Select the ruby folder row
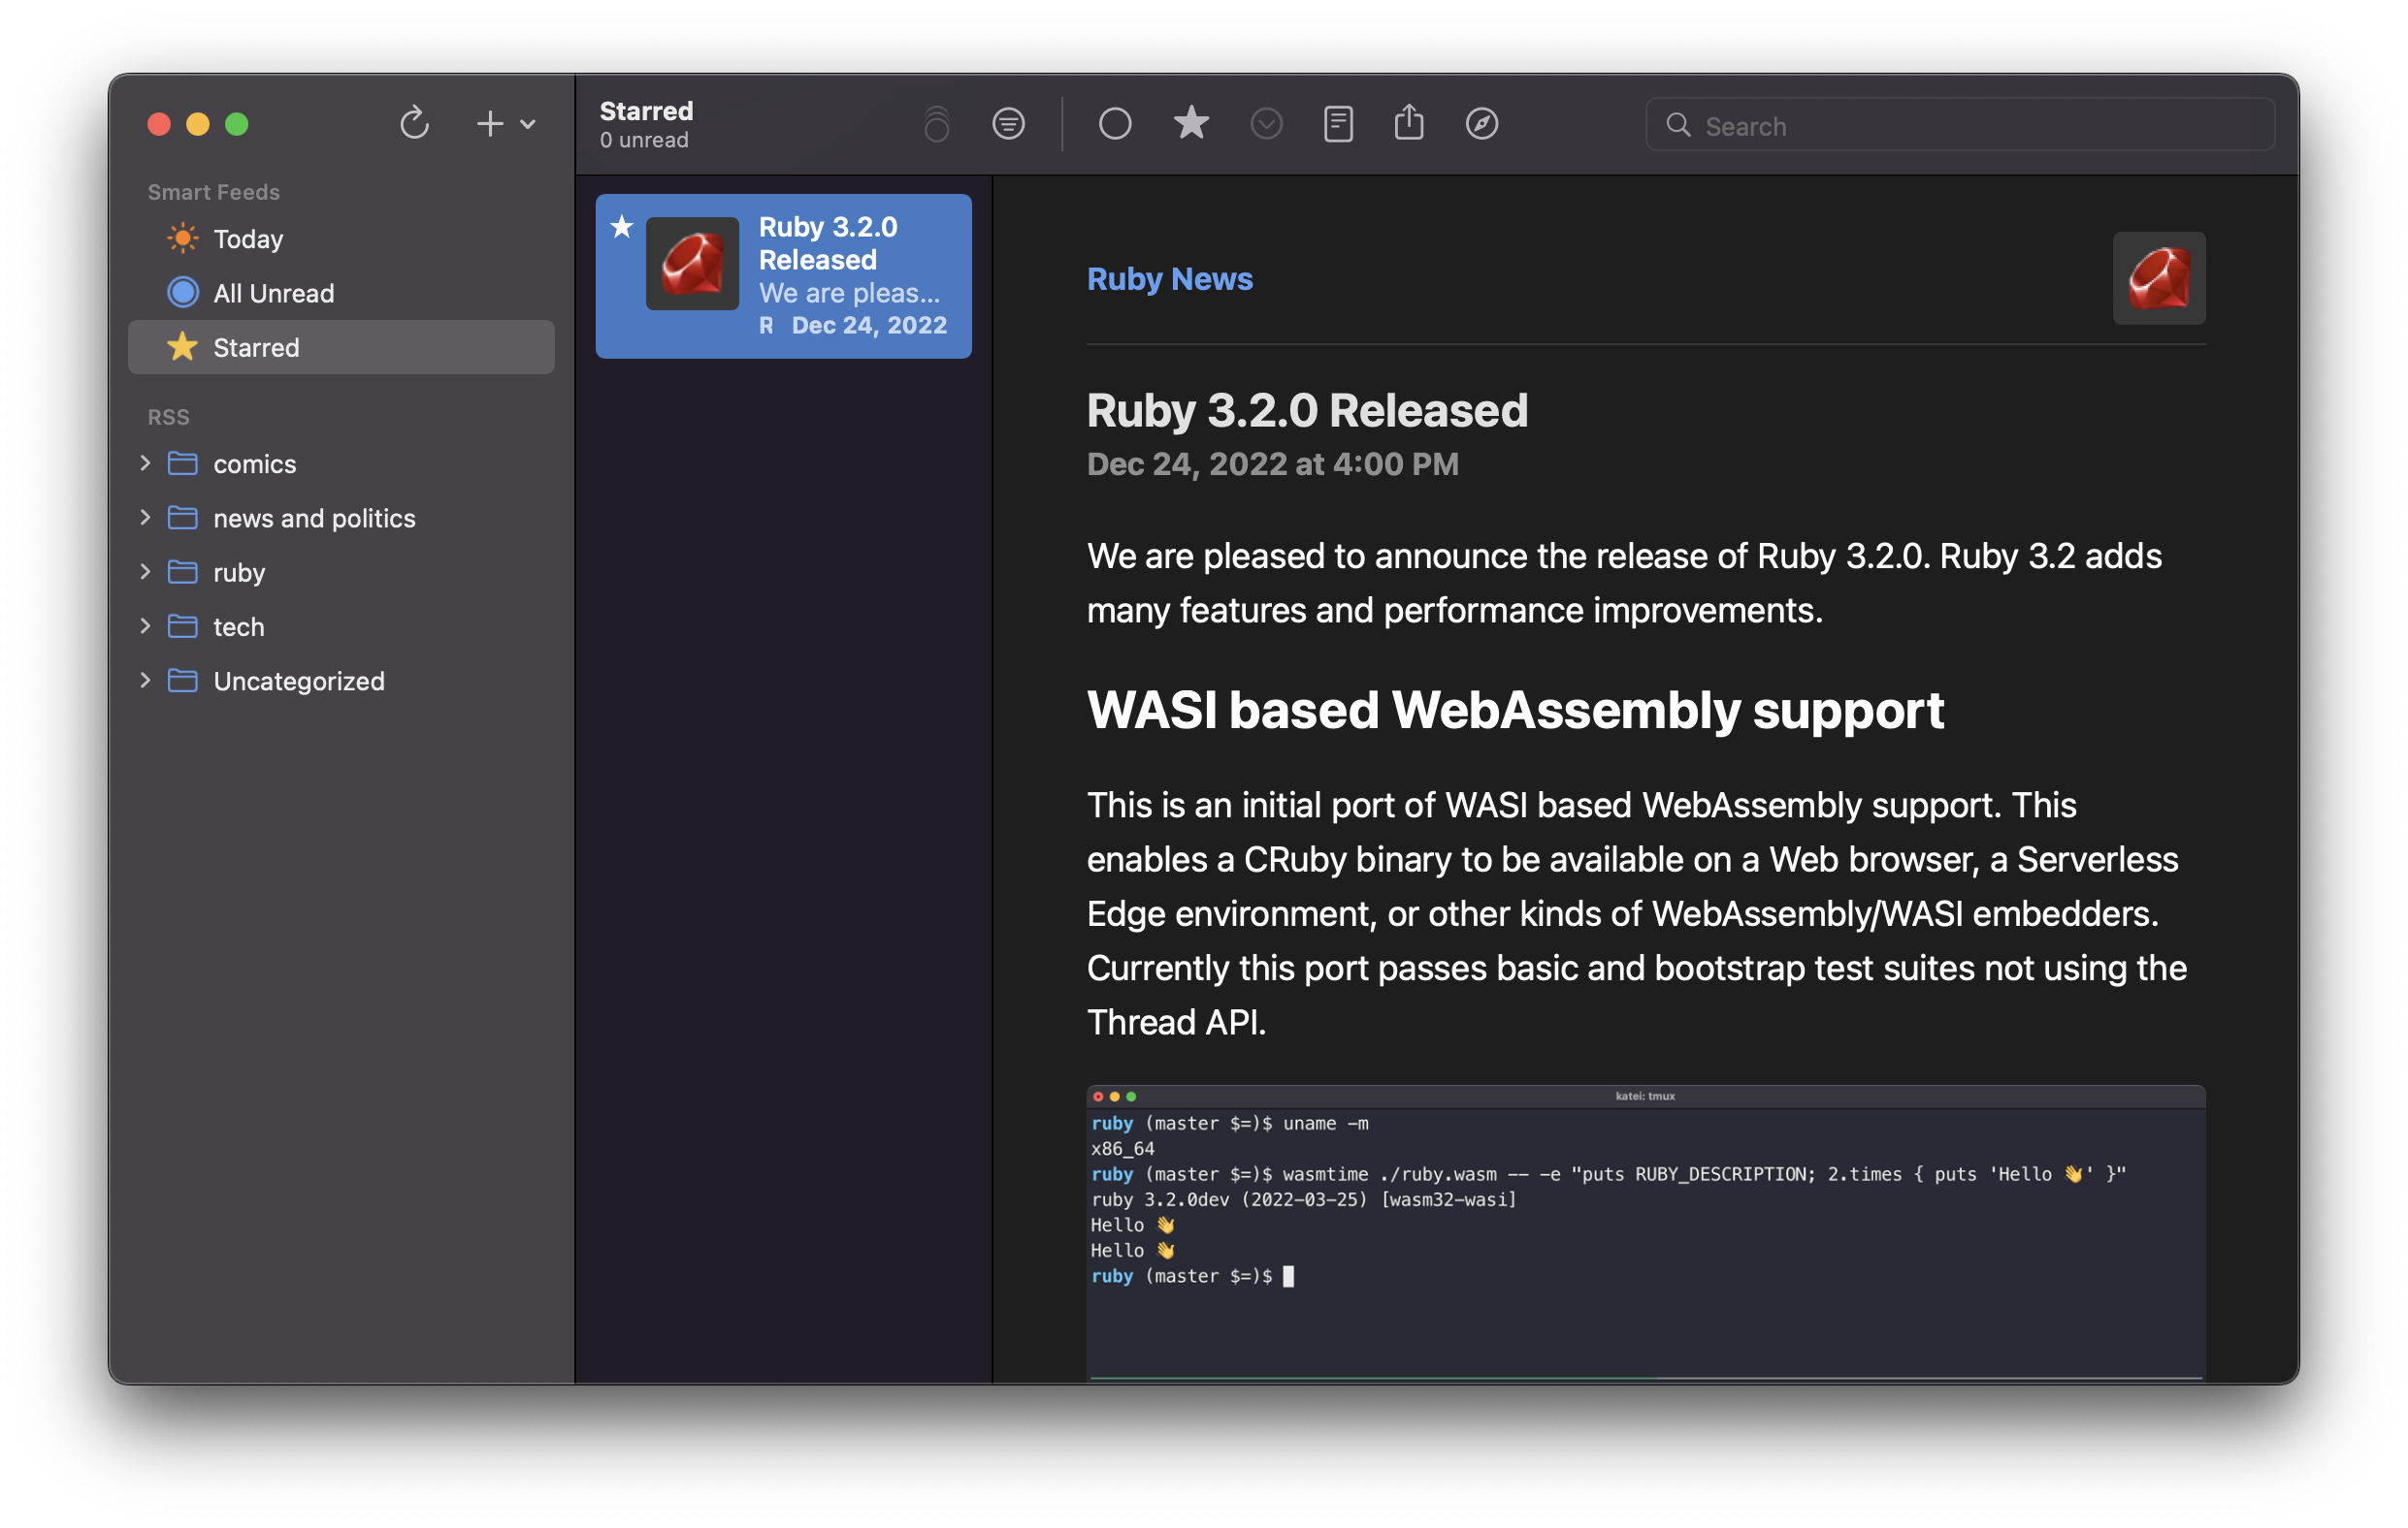The width and height of the screenshot is (2408, 1528). [341, 572]
